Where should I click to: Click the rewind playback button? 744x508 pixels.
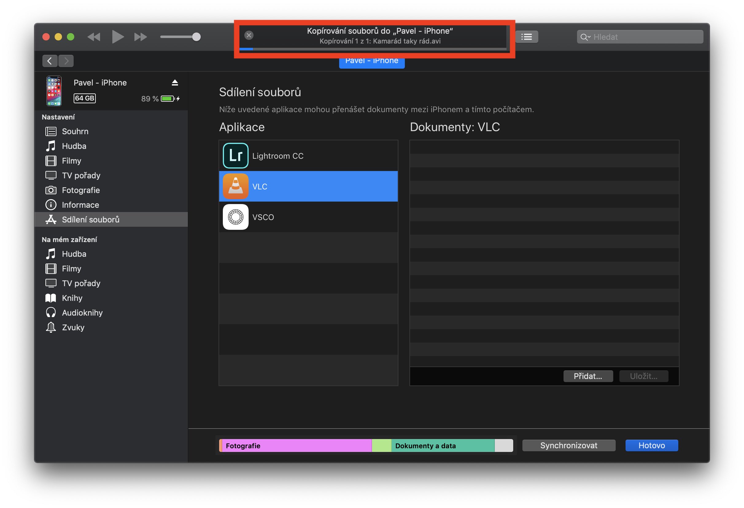(94, 37)
